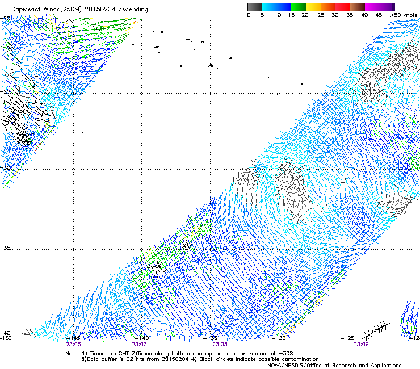
Task: Click the '40' legend scale number
Action: 364,15
